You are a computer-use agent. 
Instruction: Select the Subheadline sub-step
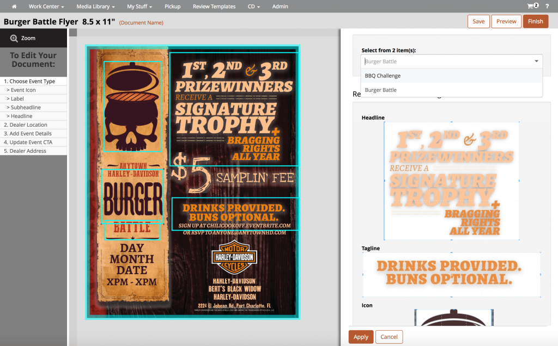tap(33, 107)
